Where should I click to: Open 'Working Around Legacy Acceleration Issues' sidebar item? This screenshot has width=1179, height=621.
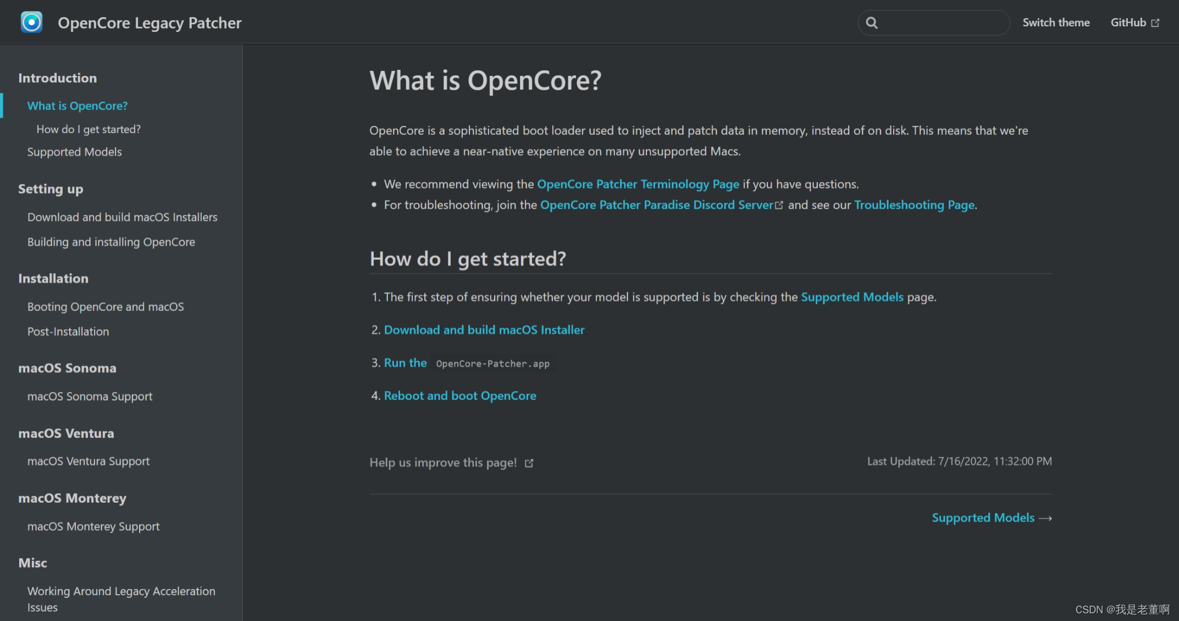point(121,599)
